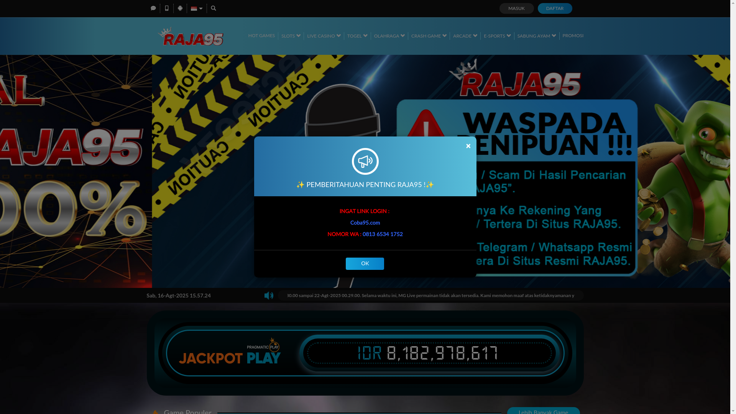Confirm the popup with OK button

coord(365,264)
